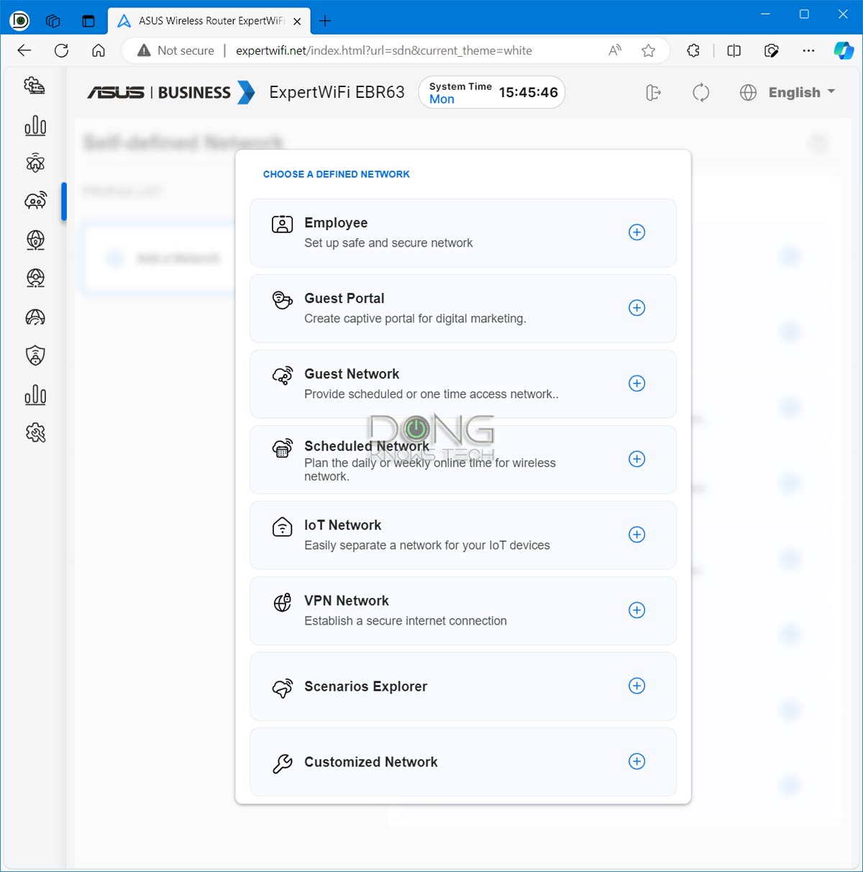The image size is (863, 872).
Task: Open the browser essentials heart icon
Action: (x=771, y=50)
